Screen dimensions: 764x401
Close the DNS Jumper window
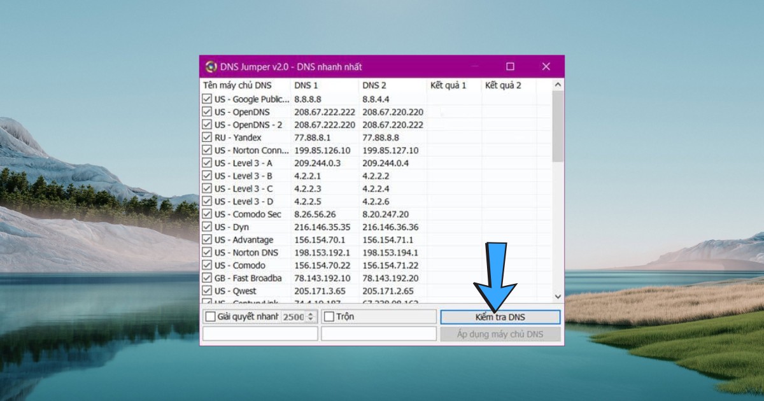click(546, 67)
